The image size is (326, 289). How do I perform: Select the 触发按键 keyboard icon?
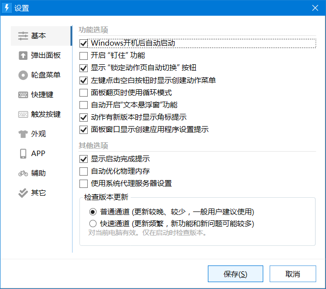[23, 114]
